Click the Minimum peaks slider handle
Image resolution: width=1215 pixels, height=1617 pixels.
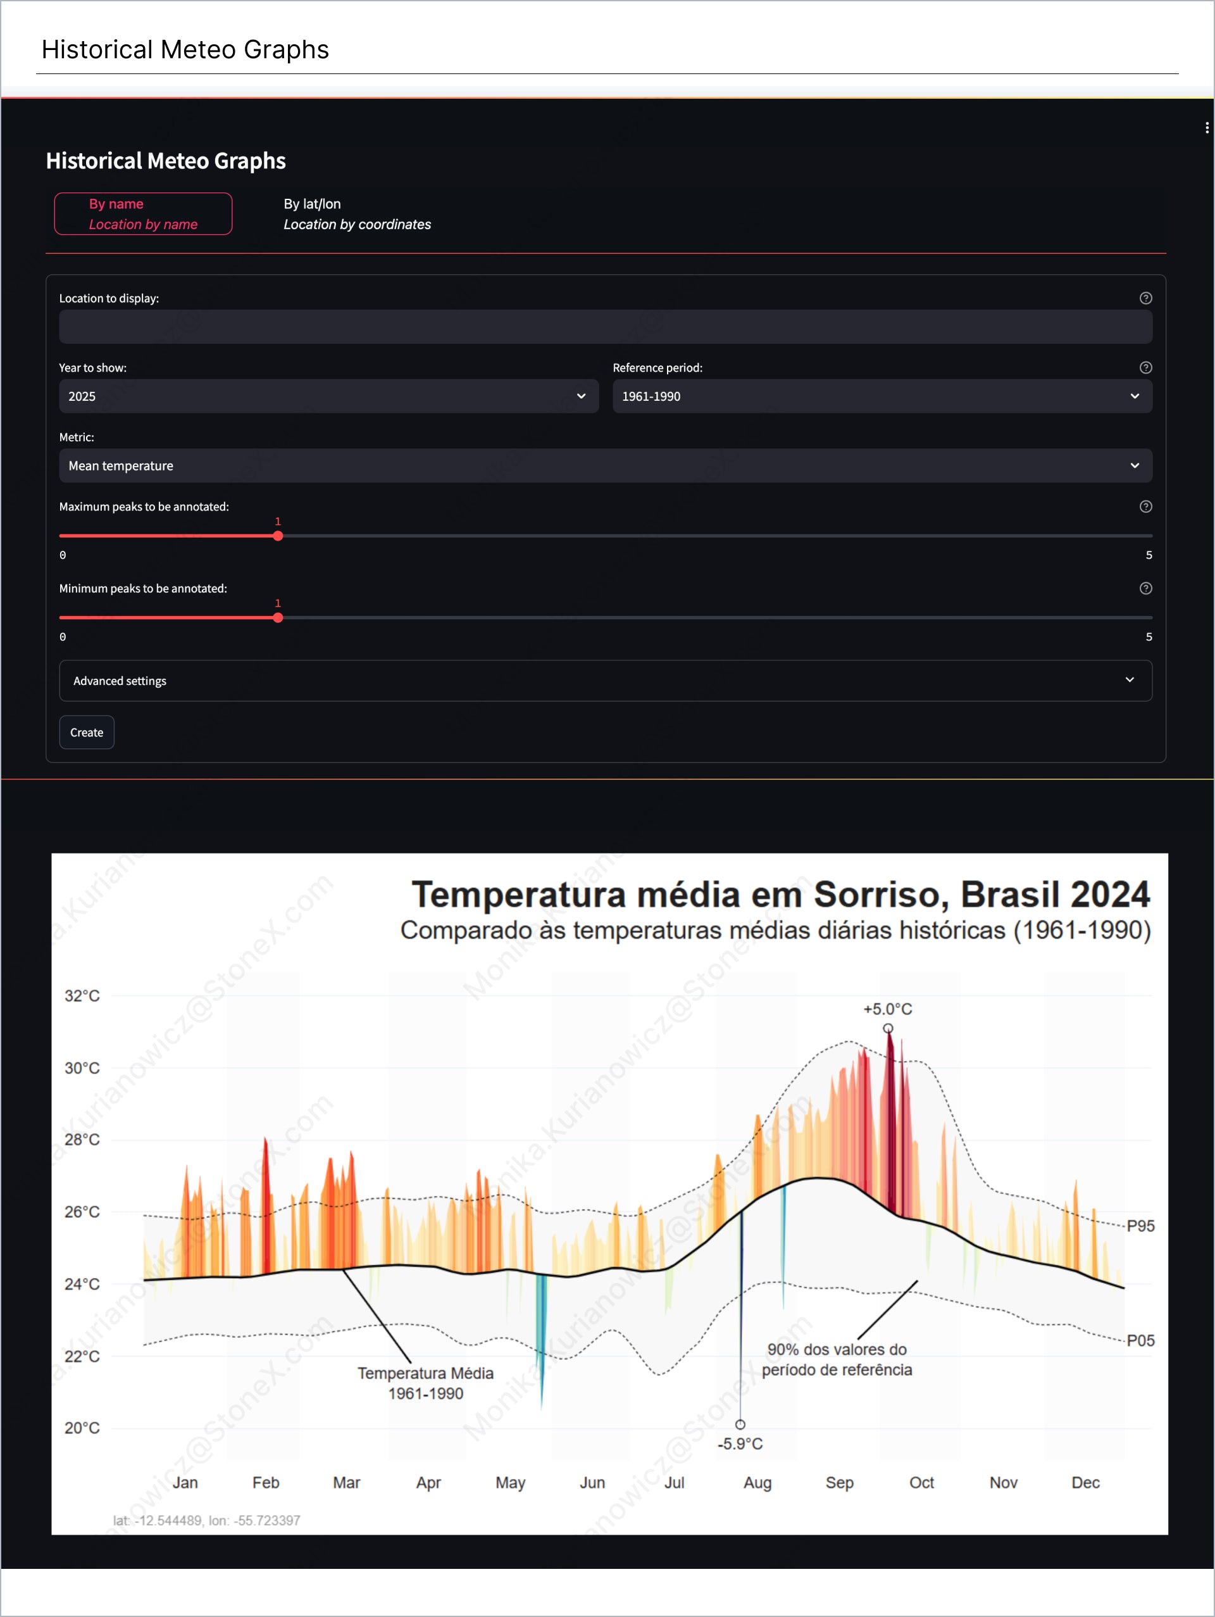[278, 618]
